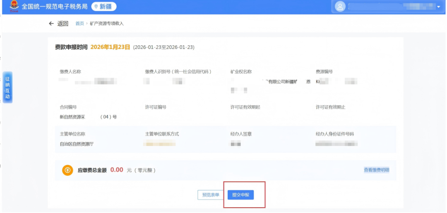Click 矿产资源专项收入 breadcrumb text
The height and width of the screenshot is (213, 447).
click(x=107, y=24)
